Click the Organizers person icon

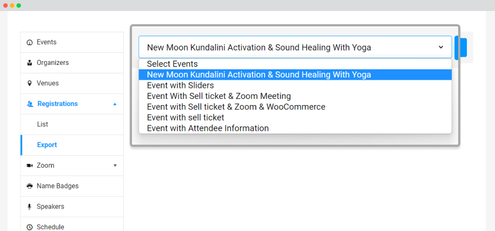[30, 63]
